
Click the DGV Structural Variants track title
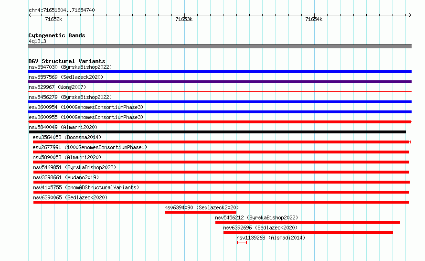tap(67, 61)
